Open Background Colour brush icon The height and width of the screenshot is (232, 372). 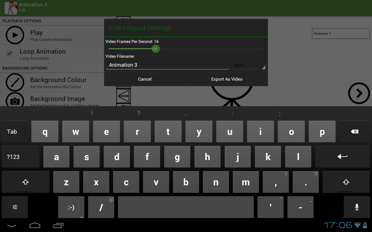[x=15, y=82]
